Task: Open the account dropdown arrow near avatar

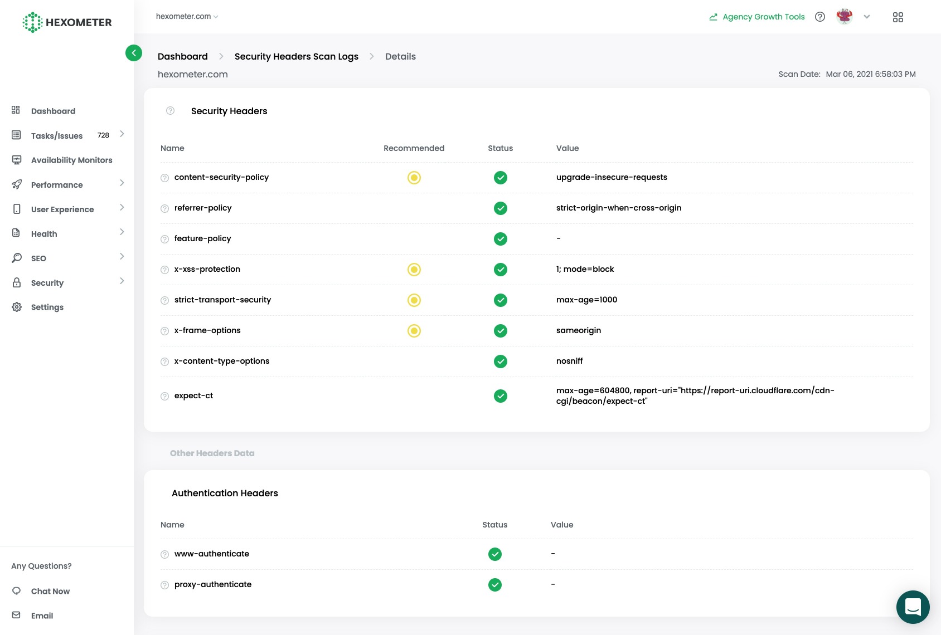Action: [x=867, y=17]
